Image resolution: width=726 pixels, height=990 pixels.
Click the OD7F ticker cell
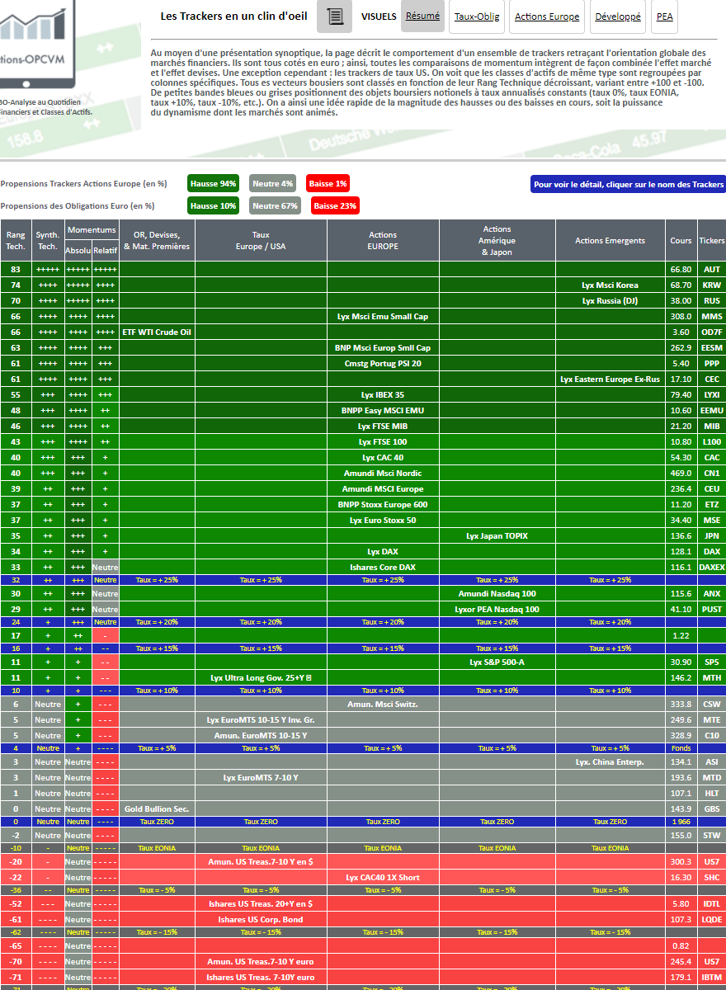pos(712,332)
